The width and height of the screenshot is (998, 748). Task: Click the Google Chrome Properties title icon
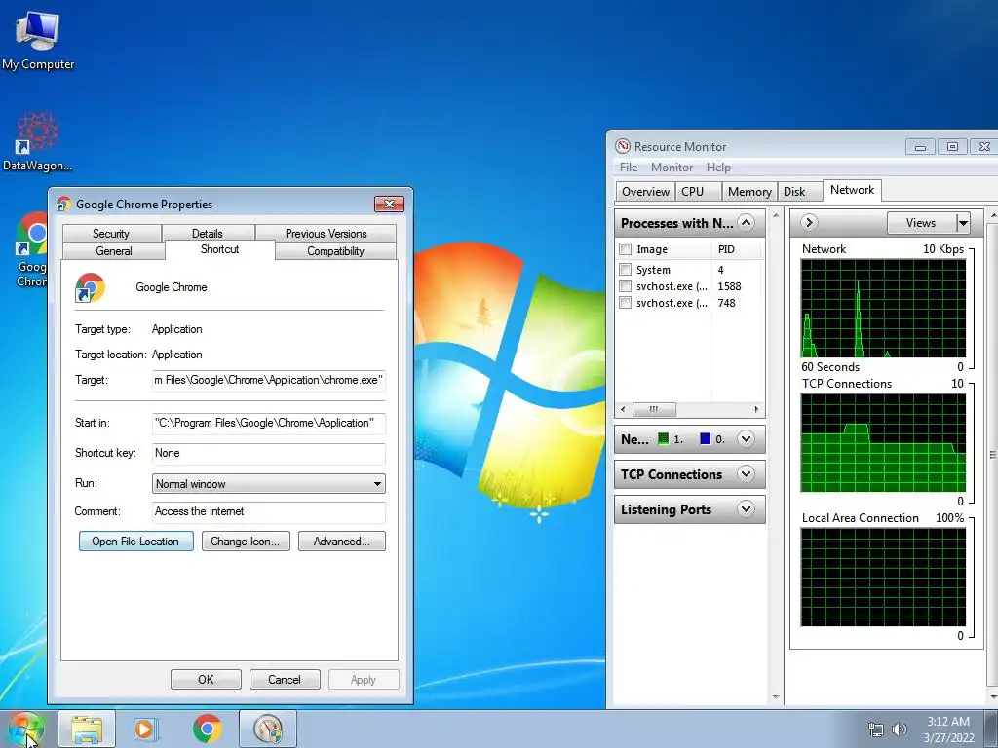tap(63, 205)
